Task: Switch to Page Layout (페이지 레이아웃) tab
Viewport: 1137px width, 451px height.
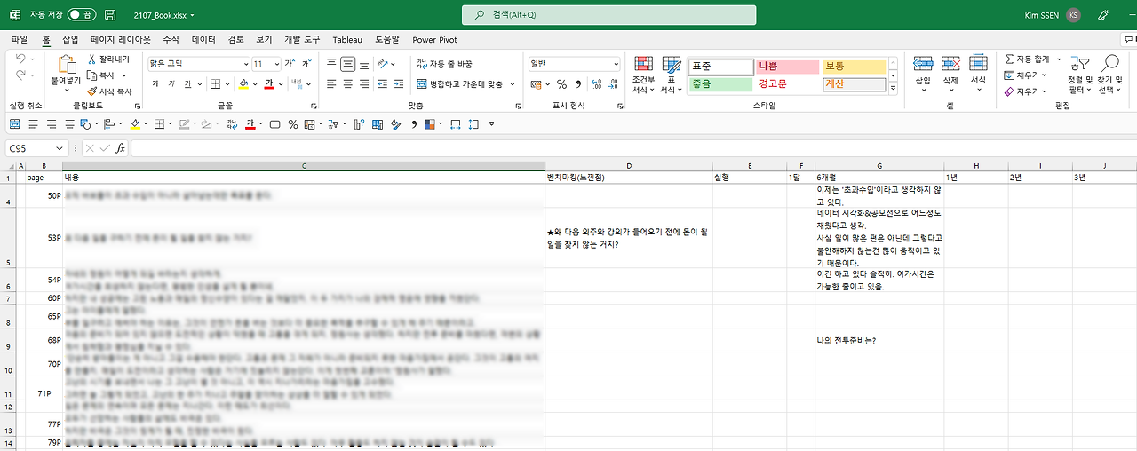Action: 121,39
